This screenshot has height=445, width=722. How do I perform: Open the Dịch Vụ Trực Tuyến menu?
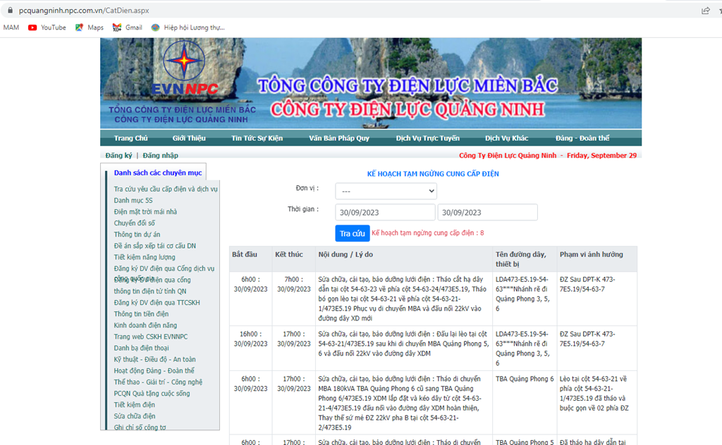click(x=428, y=139)
